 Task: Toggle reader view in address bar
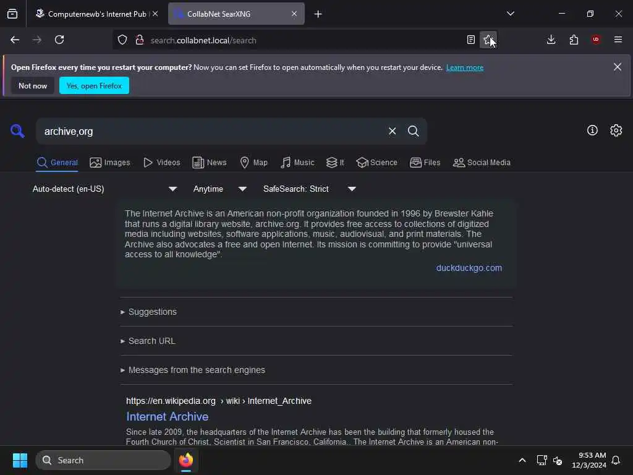470,40
